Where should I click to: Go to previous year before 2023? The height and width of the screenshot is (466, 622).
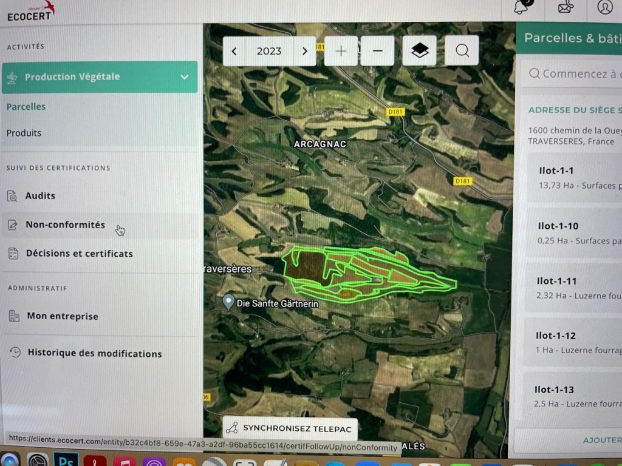[234, 51]
